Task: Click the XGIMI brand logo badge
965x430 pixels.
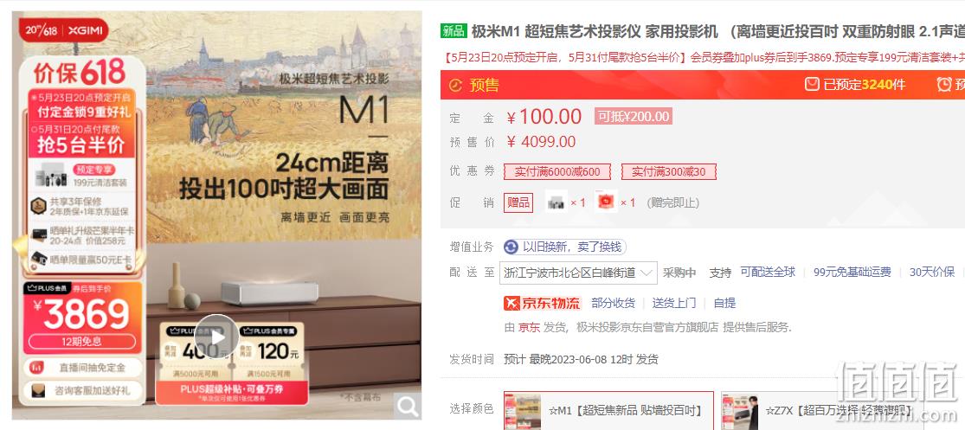Action: coord(63,30)
